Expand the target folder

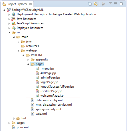(x=9, y=123)
